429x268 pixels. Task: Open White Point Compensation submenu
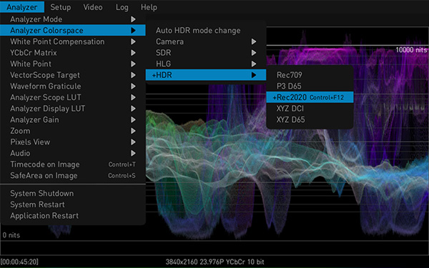(x=72, y=41)
